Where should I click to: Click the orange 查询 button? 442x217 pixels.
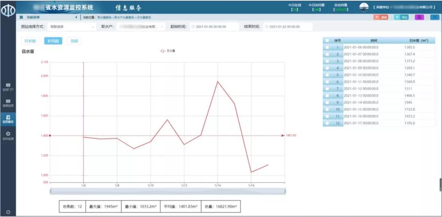click(x=381, y=17)
